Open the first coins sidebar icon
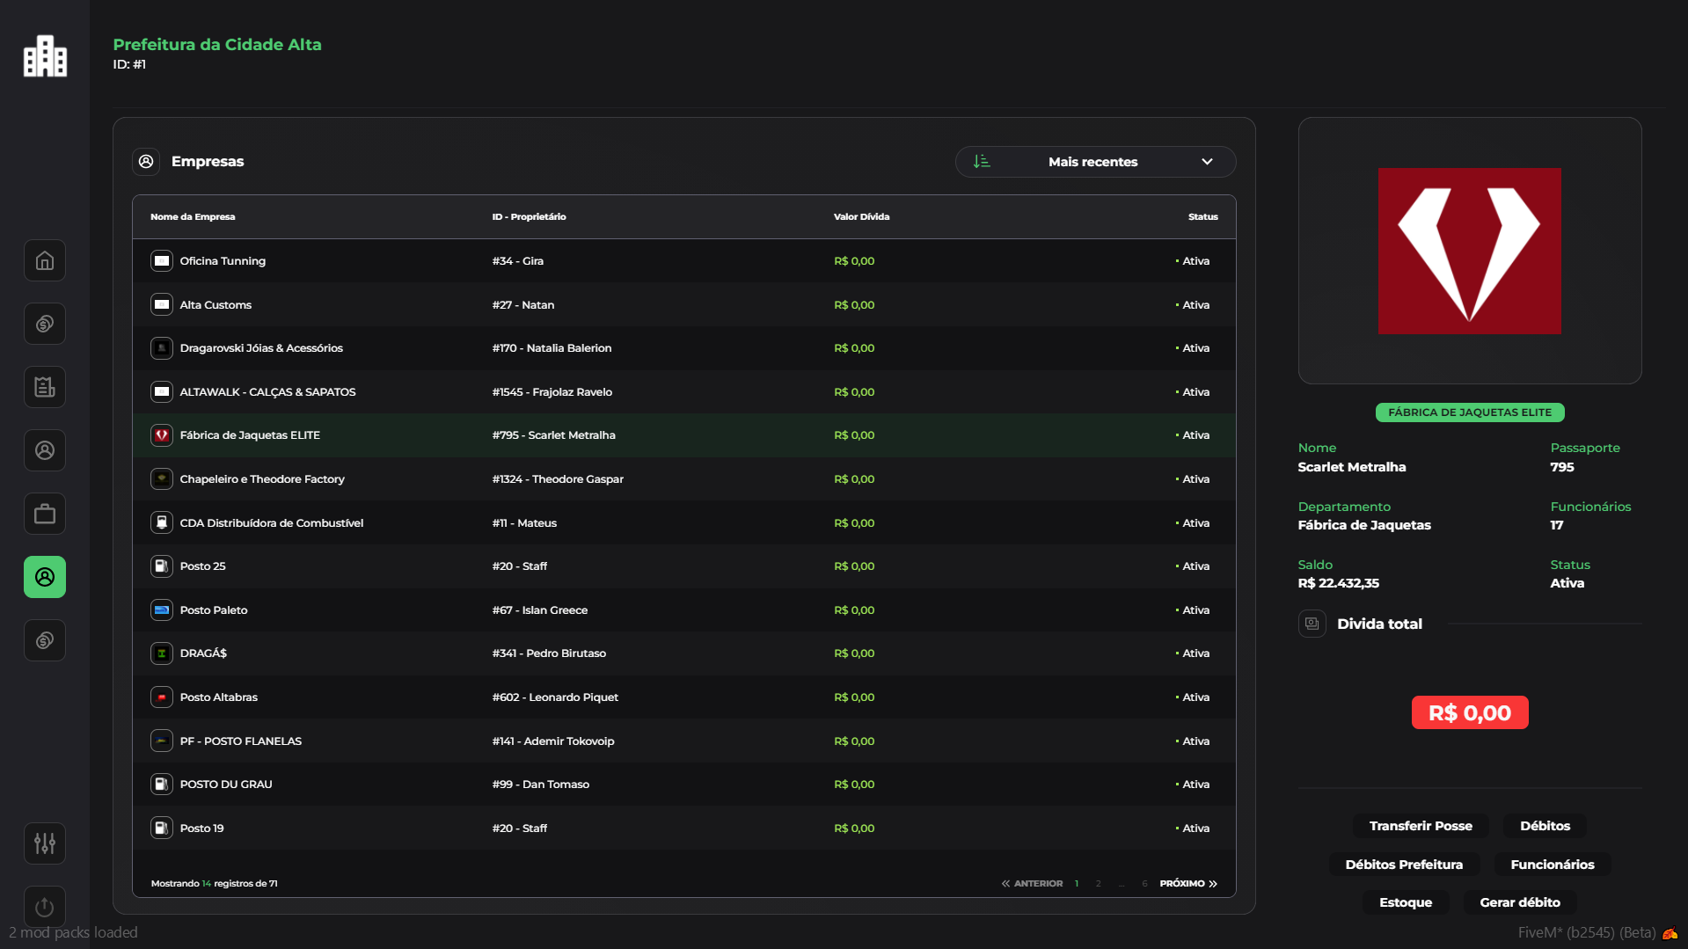The image size is (1688, 949). [45, 324]
